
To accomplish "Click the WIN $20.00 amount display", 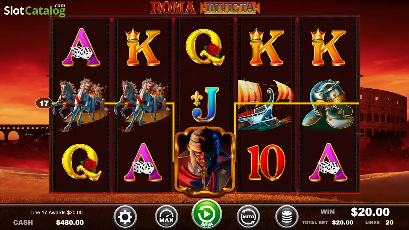I will [x=370, y=212].
